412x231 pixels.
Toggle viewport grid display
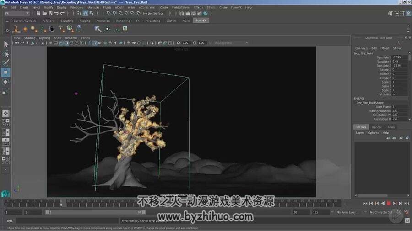tap(51, 43)
